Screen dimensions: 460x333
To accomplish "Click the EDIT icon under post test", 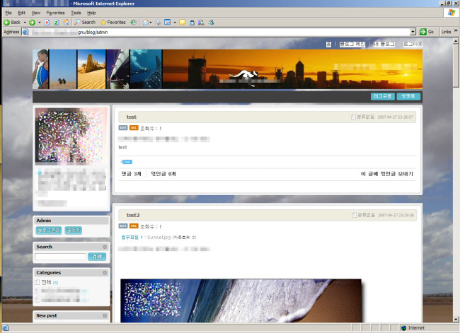I will point(123,128).
